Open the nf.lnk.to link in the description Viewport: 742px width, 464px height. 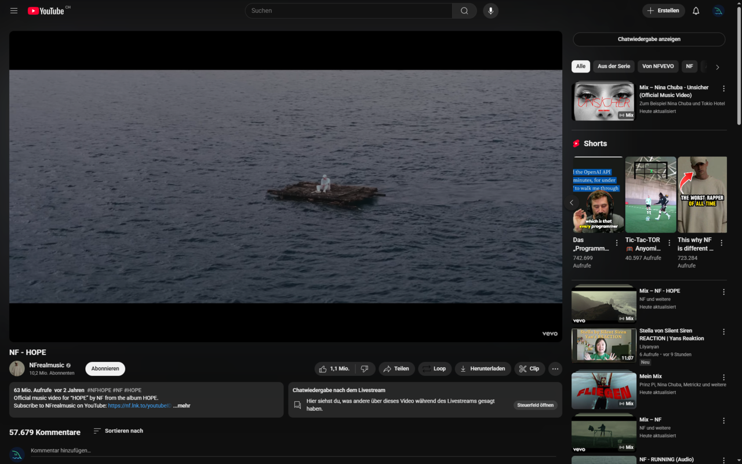139,405
